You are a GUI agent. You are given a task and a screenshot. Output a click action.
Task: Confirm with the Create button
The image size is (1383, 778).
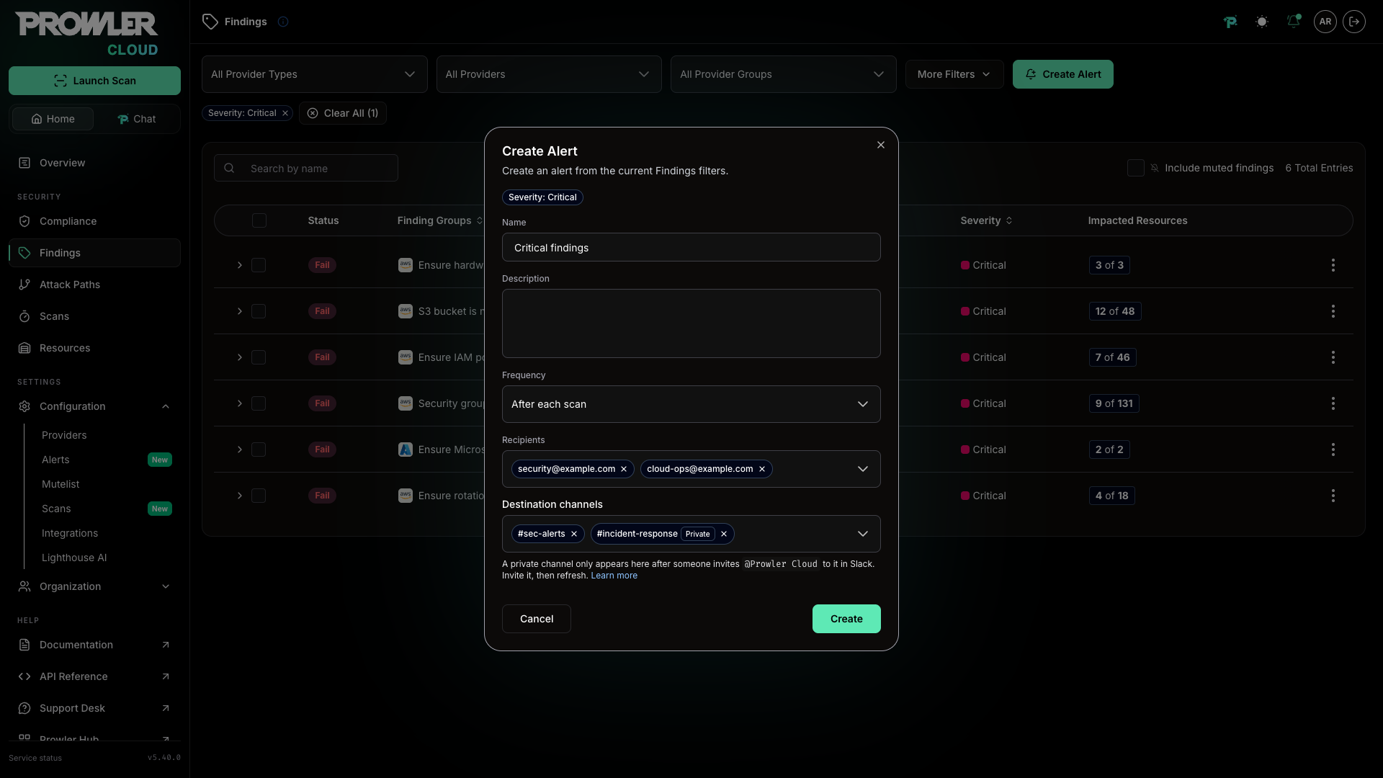846,619
